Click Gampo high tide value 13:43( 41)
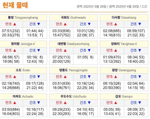Screen dimensions: 150x119 [x=112, y=114]
